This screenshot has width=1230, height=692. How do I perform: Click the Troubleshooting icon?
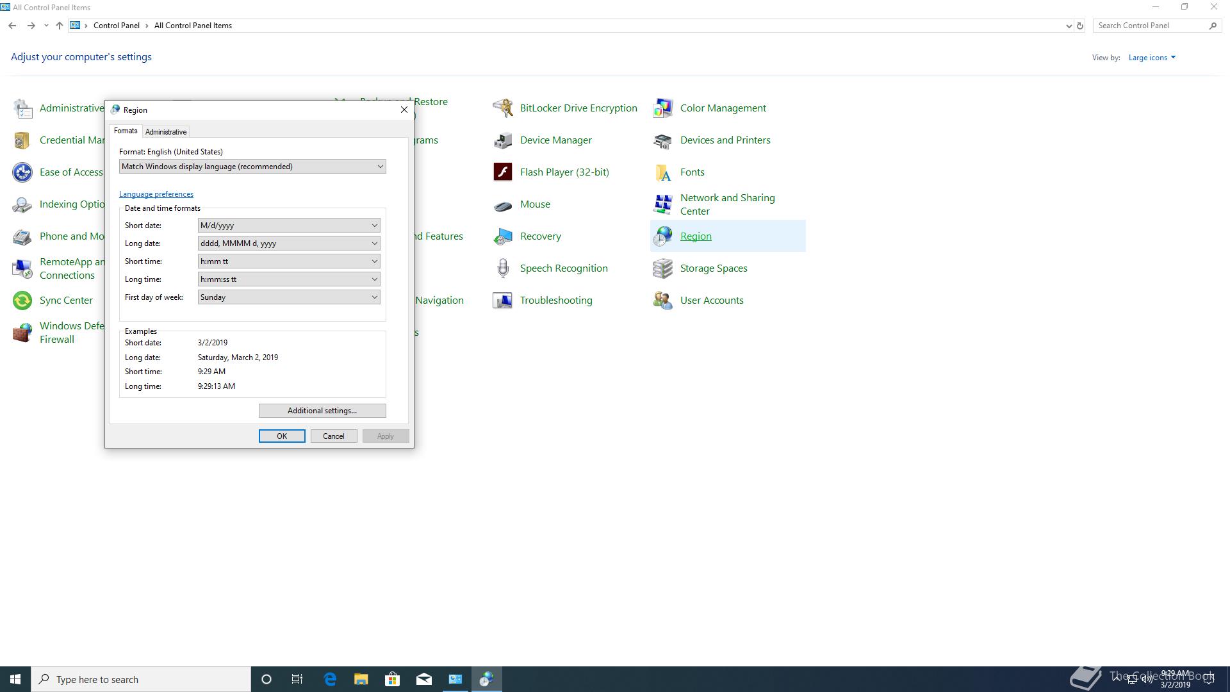coord(503,300)
